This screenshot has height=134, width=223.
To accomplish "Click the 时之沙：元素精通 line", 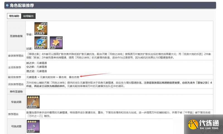I will (x=37, y=63).
